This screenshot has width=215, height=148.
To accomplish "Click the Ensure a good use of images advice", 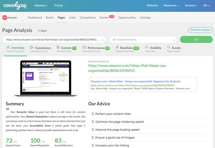I will click(x=115, y=138).
